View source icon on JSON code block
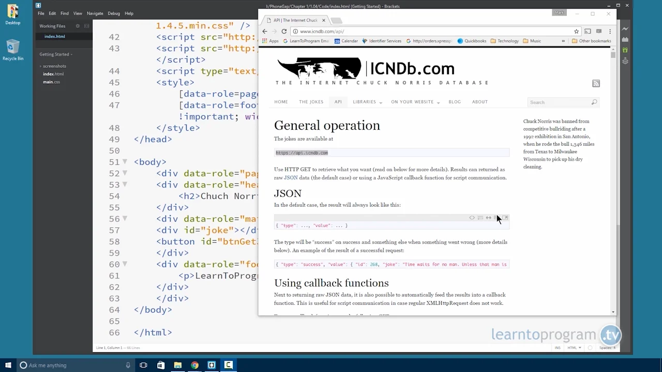This screenshot has width=662, height=372. pos(472,218)
